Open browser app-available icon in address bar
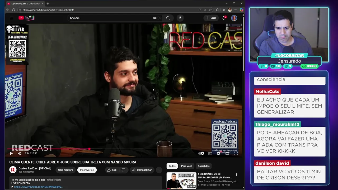 [x=200, y=10]
